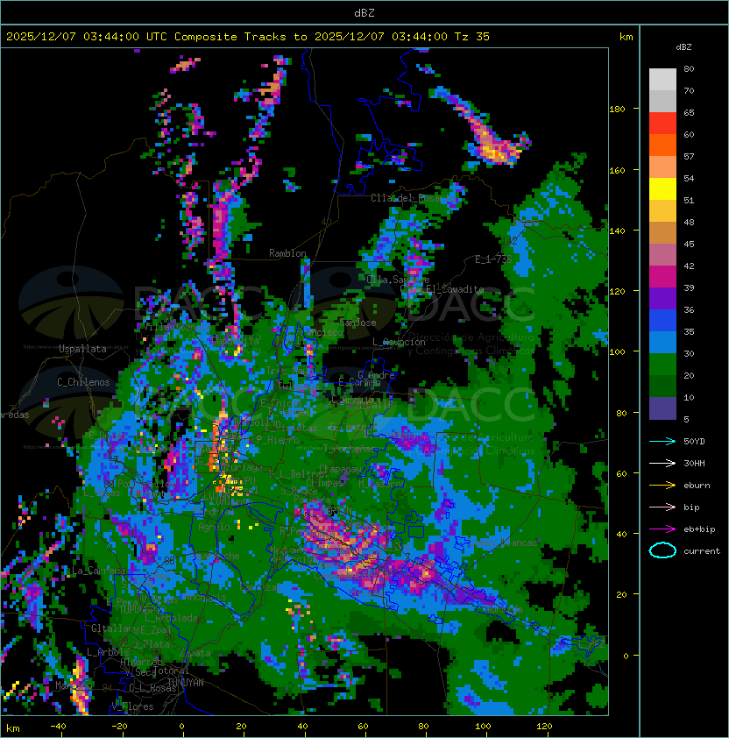Click the white 30HM track arrow icon
This screenshot has width=729, height=738.
(662, 464)
